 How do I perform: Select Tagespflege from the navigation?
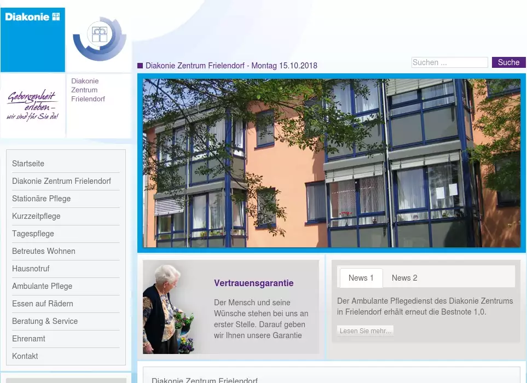pyautogui.click(x=33, y=234)
